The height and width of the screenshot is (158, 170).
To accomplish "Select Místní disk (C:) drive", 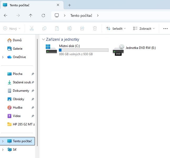I will point(76,50).
